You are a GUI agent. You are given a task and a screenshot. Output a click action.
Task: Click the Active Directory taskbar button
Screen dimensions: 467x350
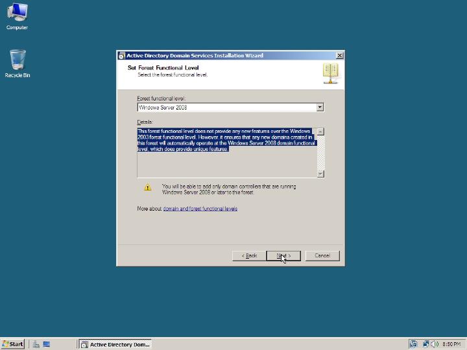(x=115, y=344)
